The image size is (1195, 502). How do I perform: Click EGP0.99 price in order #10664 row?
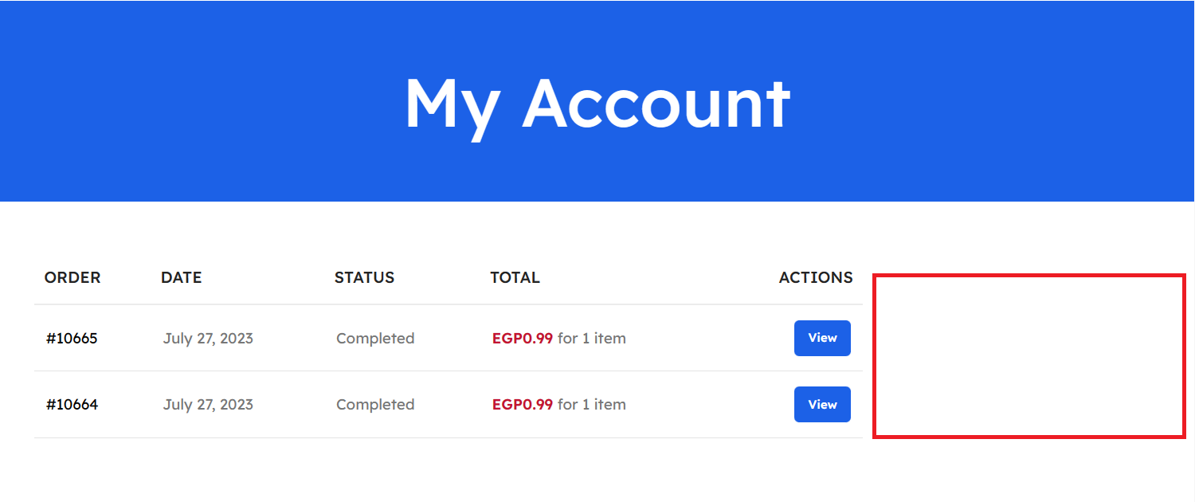point(523,404)
